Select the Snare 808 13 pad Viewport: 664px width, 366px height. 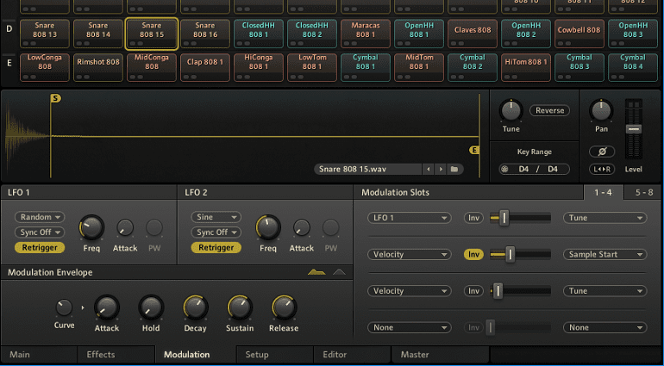tap(45, 34)
